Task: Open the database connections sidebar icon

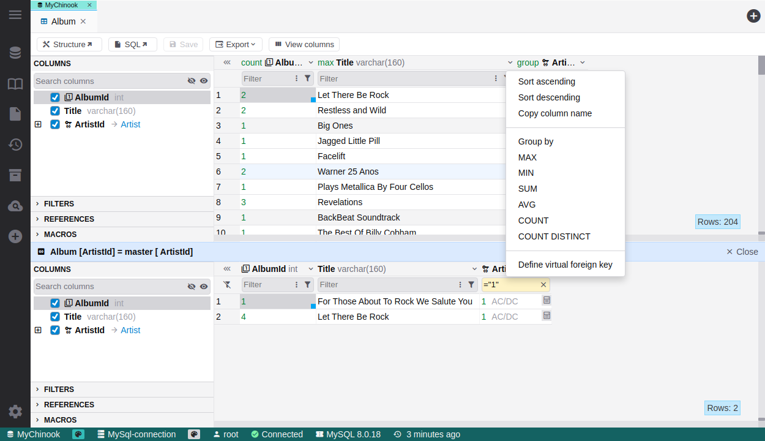Action: (x=15, y=53)
